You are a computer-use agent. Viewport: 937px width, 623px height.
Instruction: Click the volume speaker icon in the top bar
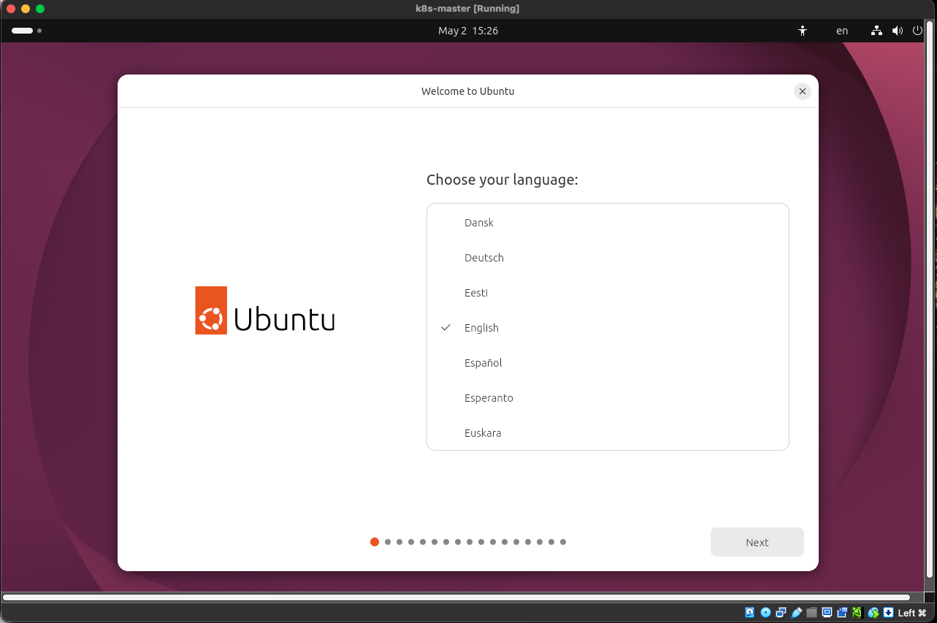click(x=898, y=31)
